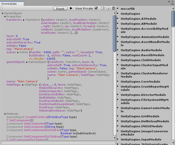Click the isStatic property name
175x145 pixels.
(x=12, y=46)
